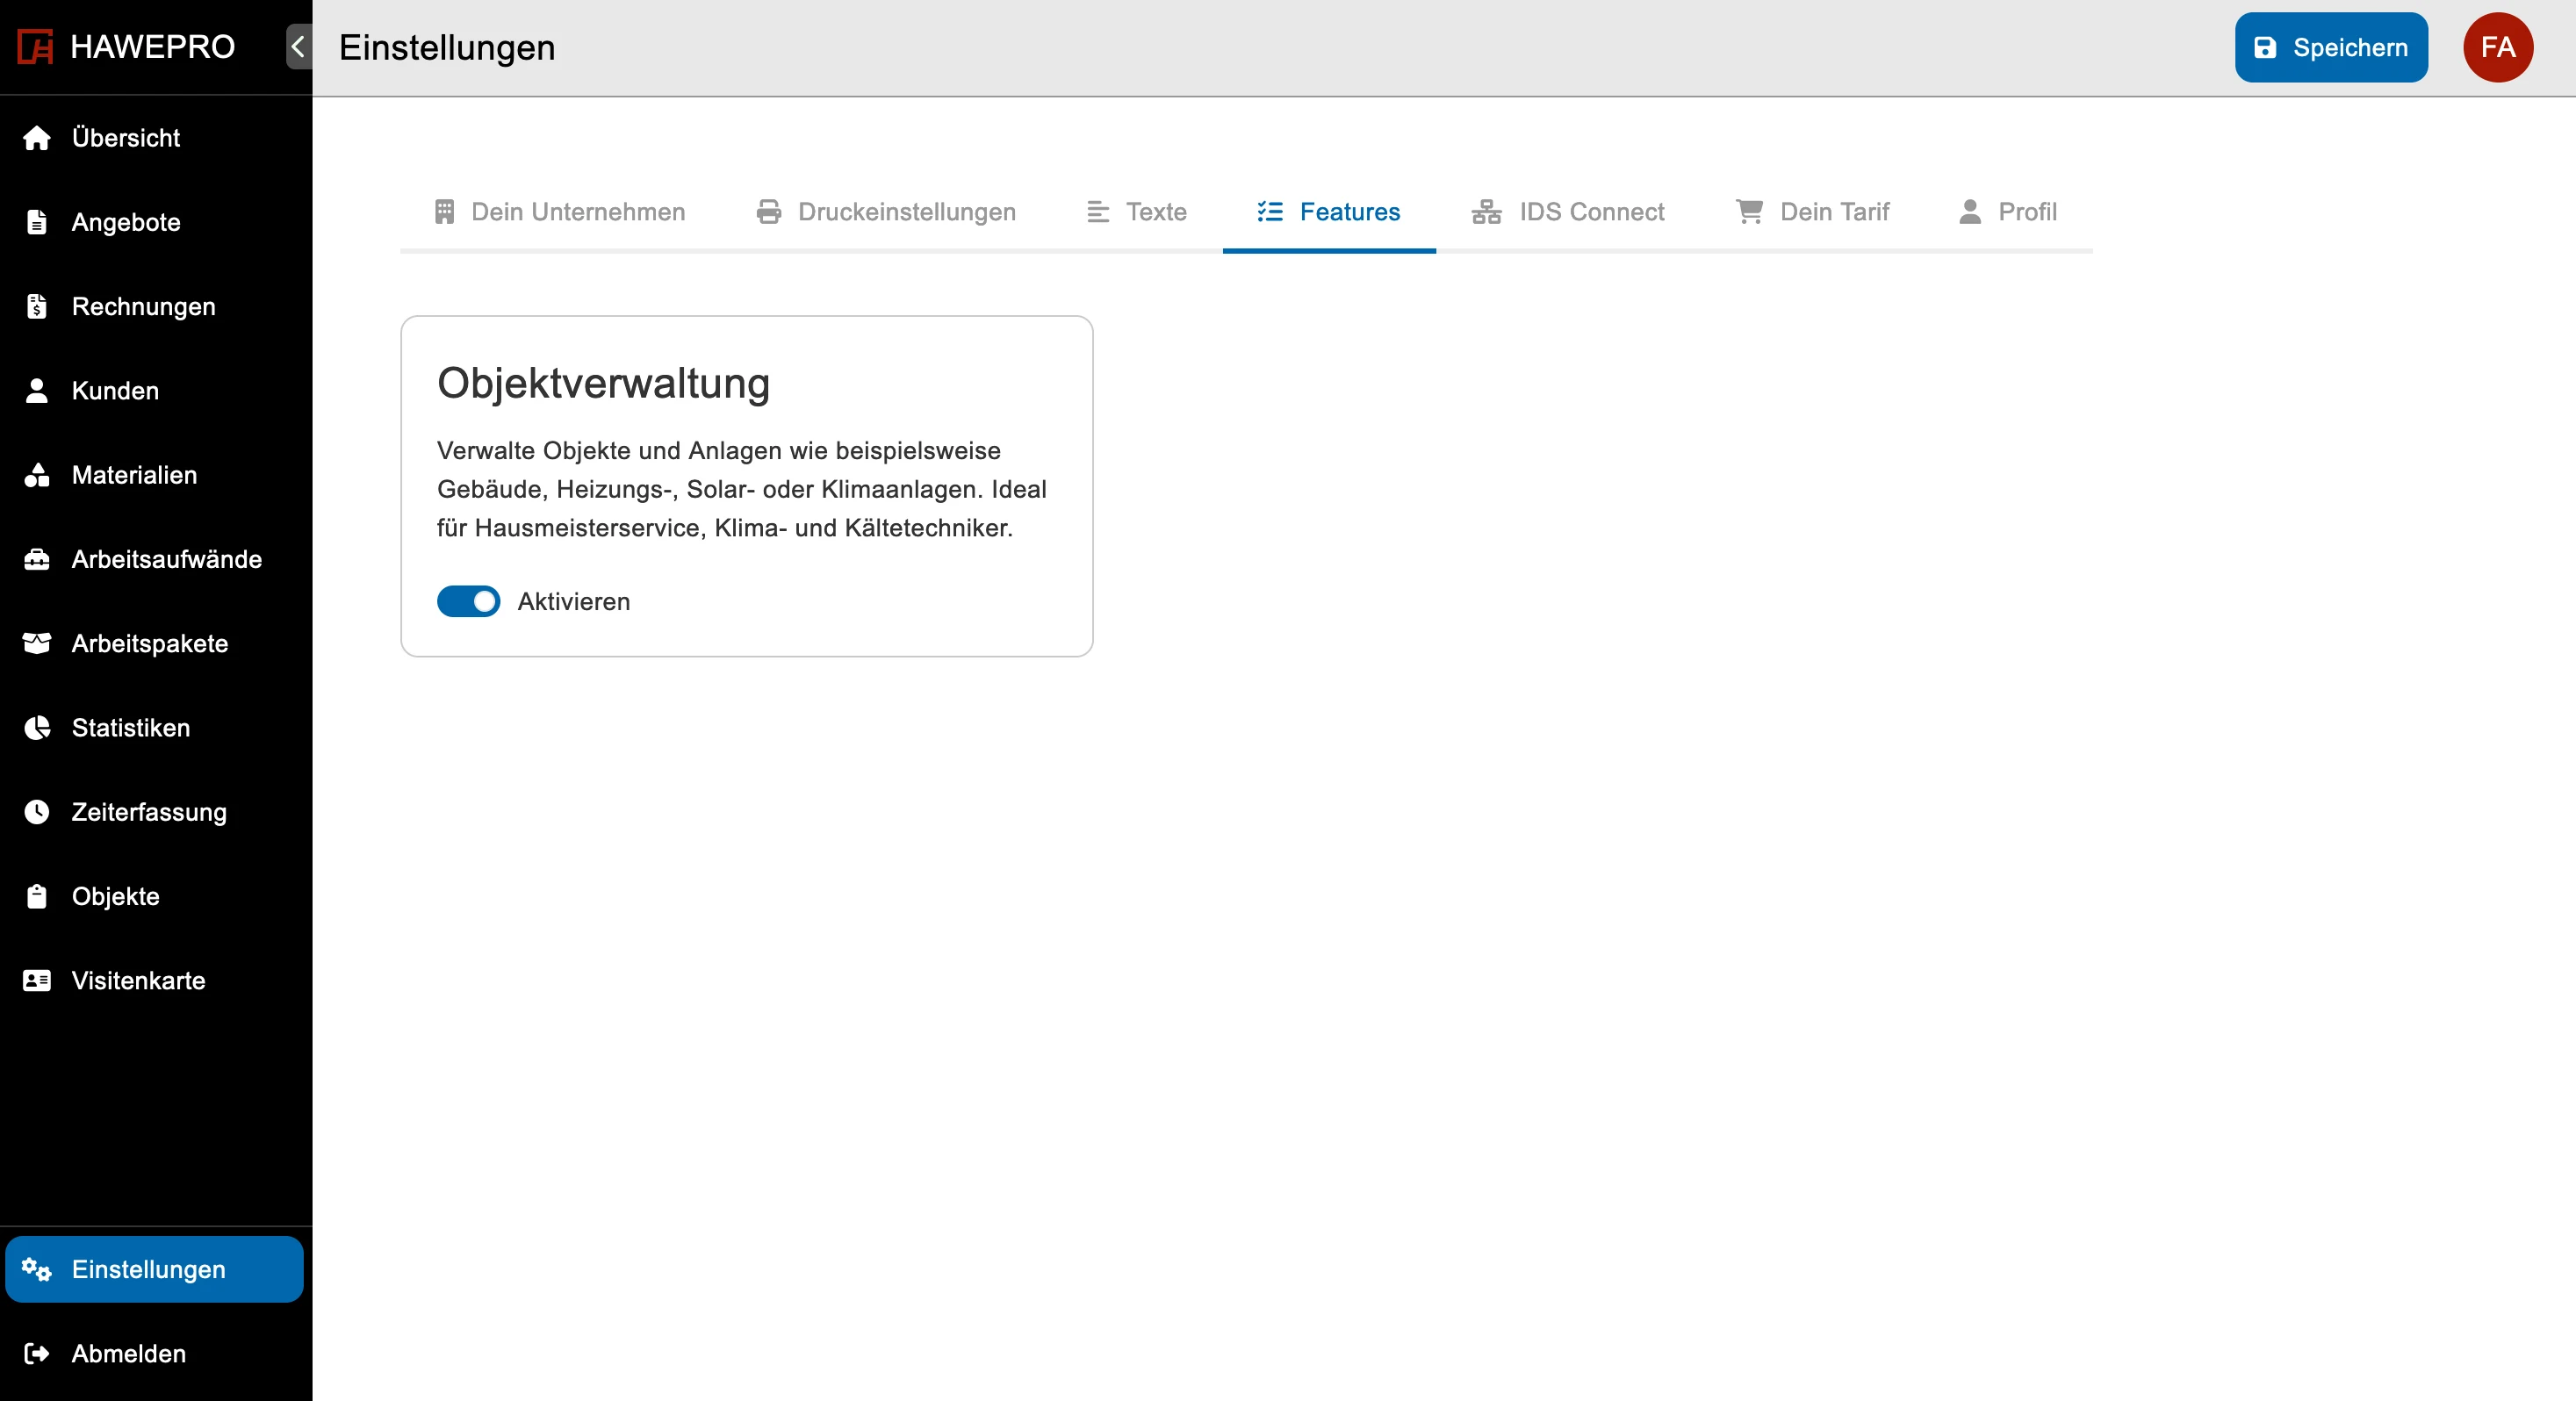This screenshot has height=1401, width=2576.
Task: Click the Speichern save button
Action: (2331, 47)
